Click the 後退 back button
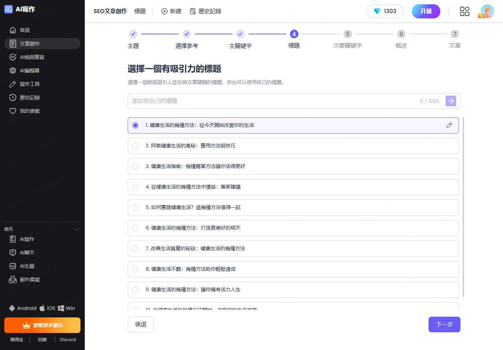This screenshot has height=350, width=503. [x=141, y=324]
